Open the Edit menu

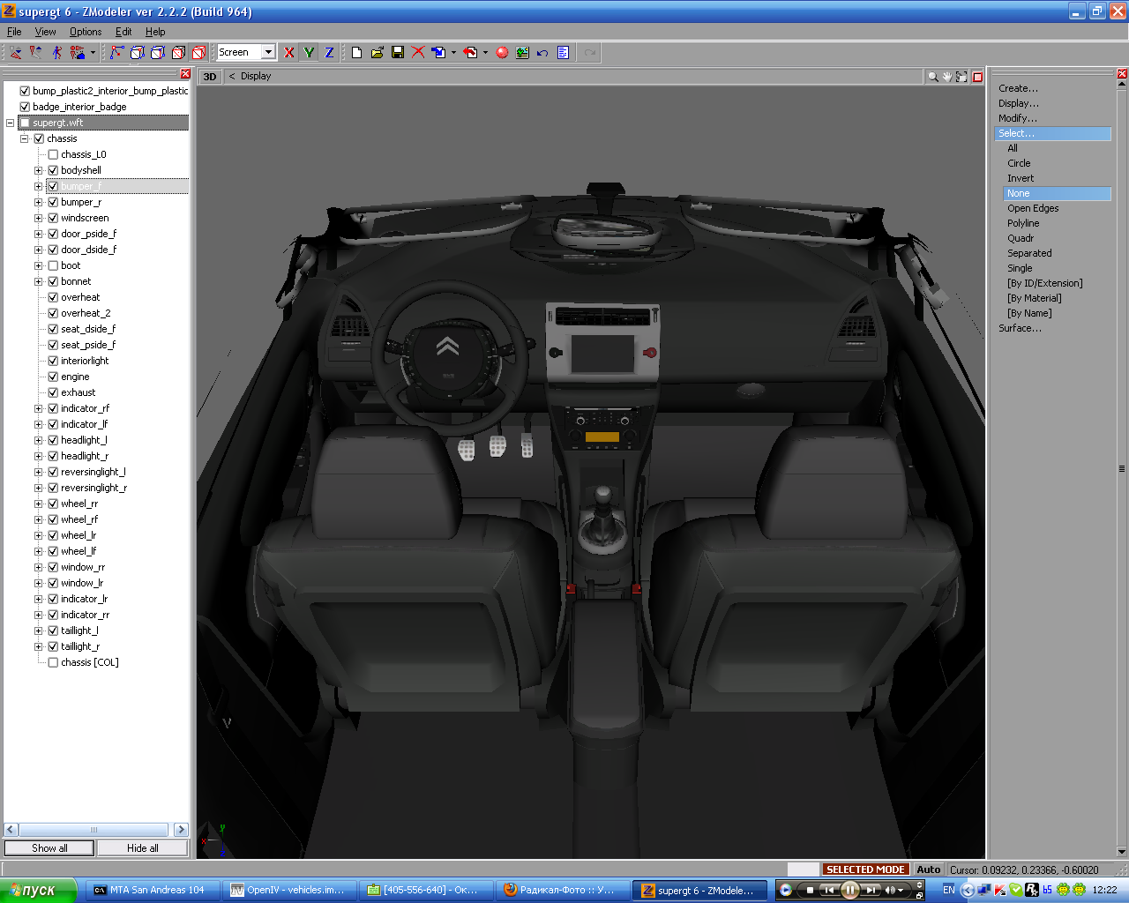pyautogui.click(x=123, y=32)
